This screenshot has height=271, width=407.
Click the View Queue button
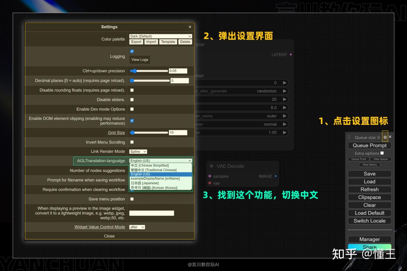coord(380,159)
